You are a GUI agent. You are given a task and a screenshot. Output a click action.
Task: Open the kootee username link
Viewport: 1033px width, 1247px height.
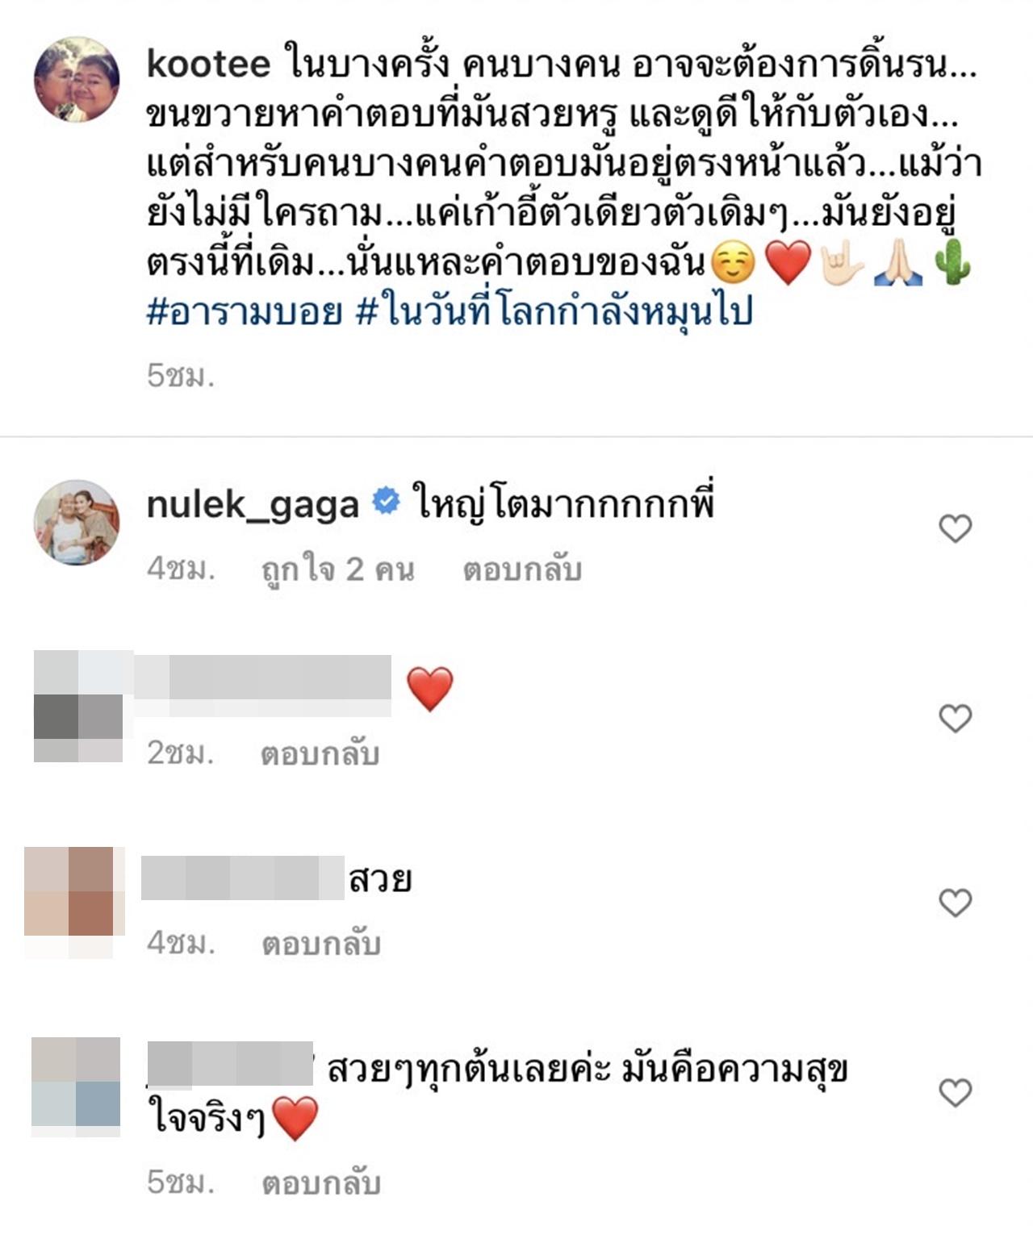pyautogui.click(x=208, y=64)
